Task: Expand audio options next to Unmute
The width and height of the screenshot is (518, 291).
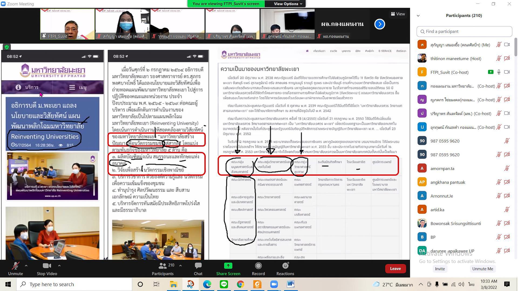Action: point(26,265)
